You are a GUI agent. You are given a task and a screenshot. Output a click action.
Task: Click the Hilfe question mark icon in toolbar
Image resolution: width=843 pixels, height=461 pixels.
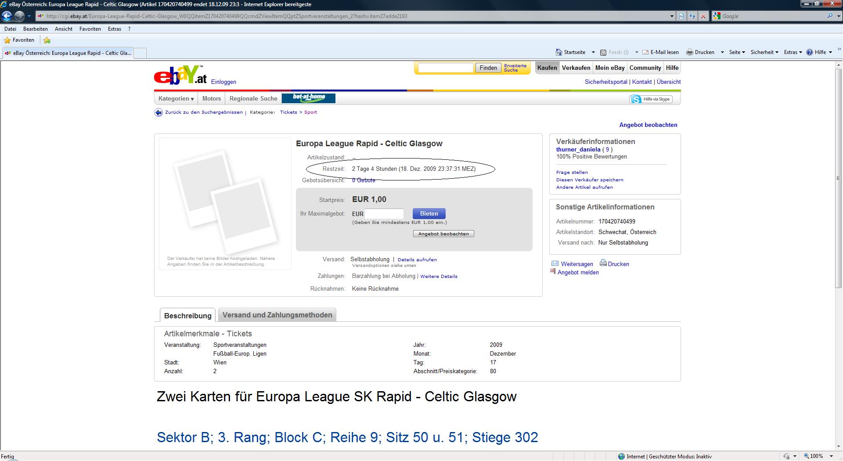(x=810, y=52)
